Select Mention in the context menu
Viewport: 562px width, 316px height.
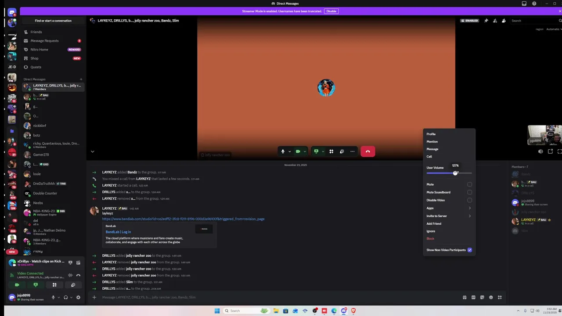[449, 141]
